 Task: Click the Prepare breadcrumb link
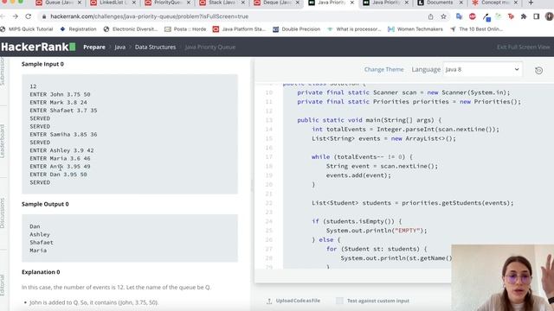click(x=94, y=47)
